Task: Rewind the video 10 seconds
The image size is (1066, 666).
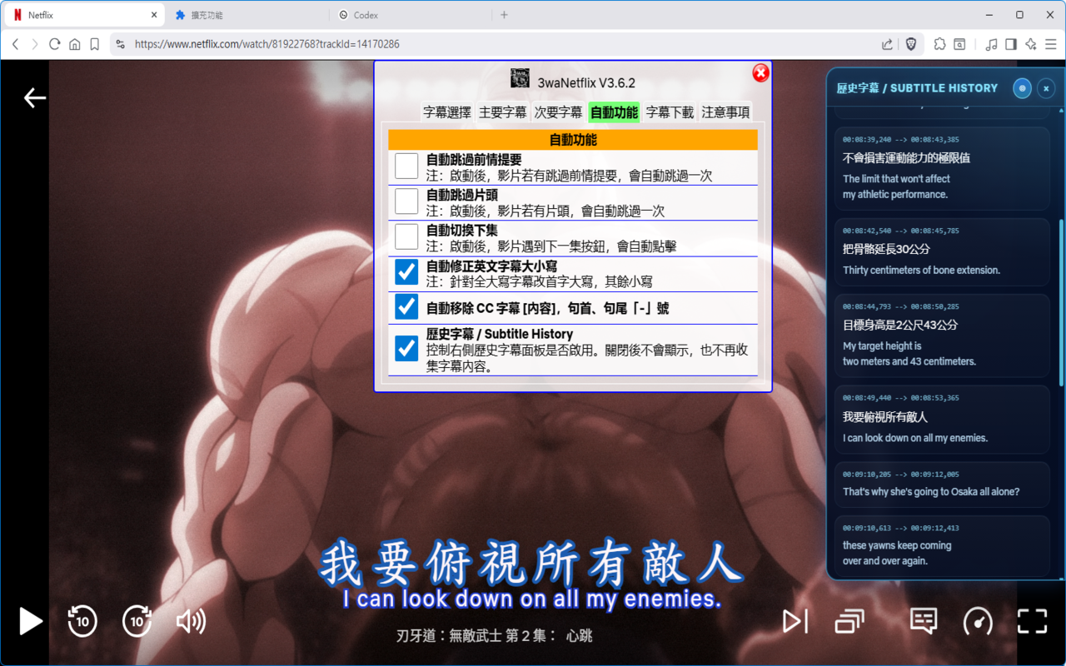Action: click(82, 621)
